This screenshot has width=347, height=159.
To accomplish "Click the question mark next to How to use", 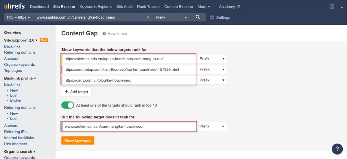I will coord(104,34).
